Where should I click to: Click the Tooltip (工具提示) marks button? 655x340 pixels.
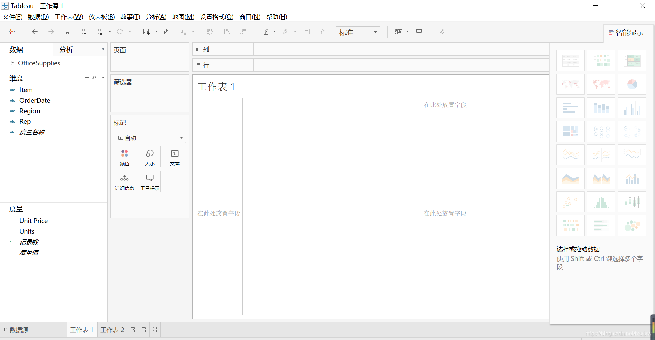(x=149, y=181)
